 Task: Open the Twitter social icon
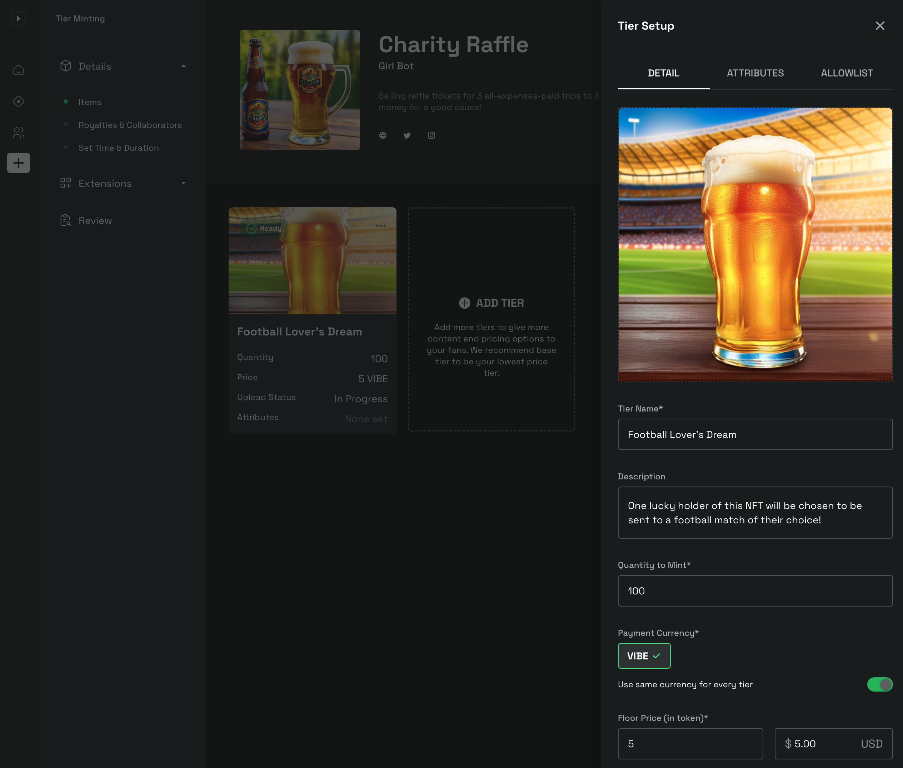tap(407, 135)
